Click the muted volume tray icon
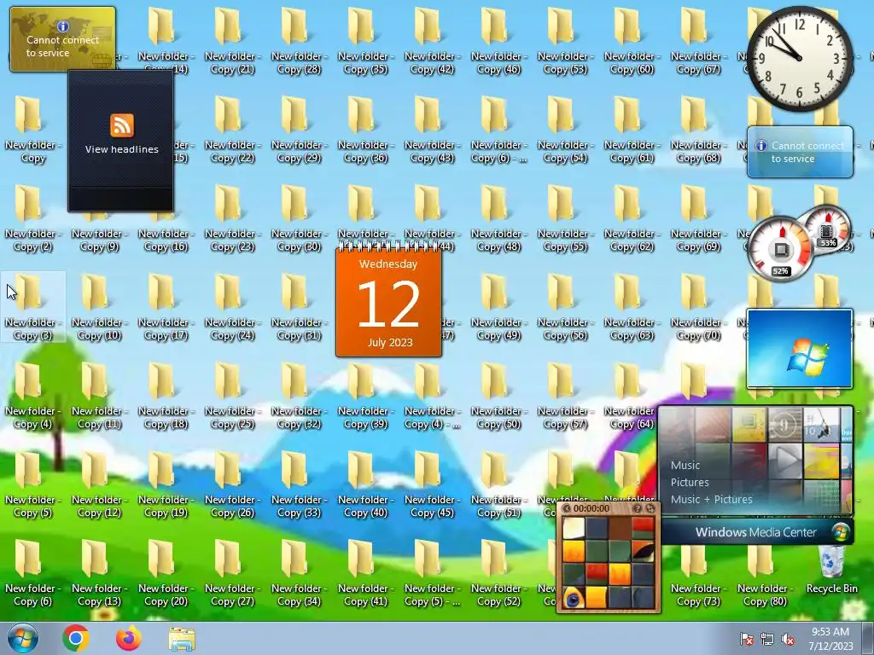 788,639
